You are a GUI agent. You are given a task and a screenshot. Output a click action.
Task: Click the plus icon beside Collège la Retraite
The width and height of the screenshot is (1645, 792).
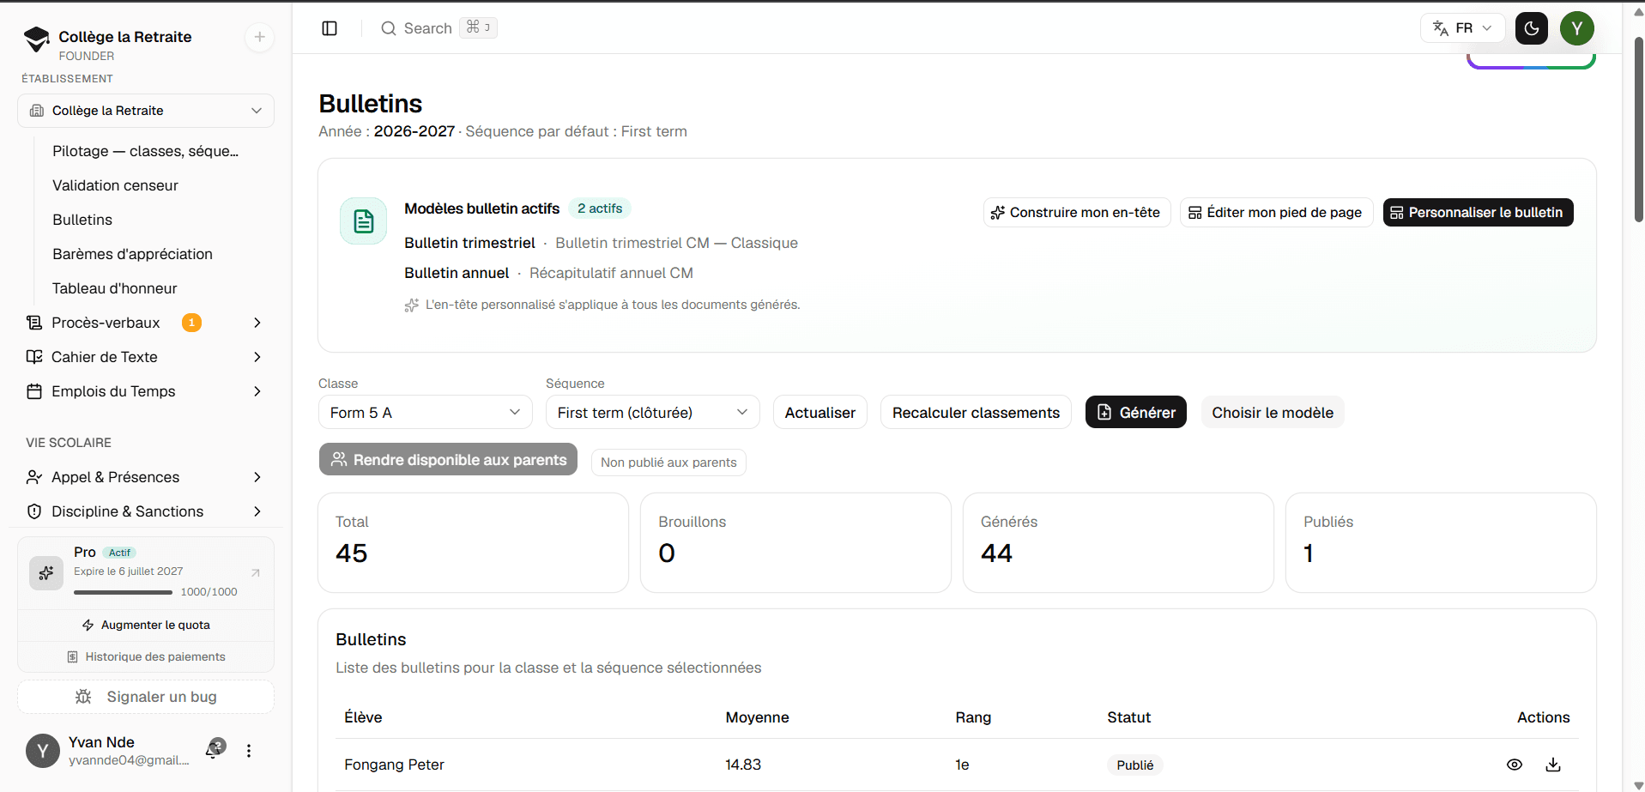click(260, 37)
